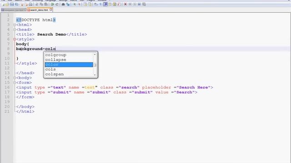291x163 pixels.
Task: Click the '</form>' closing tag
Action: [x=25, y=97]
